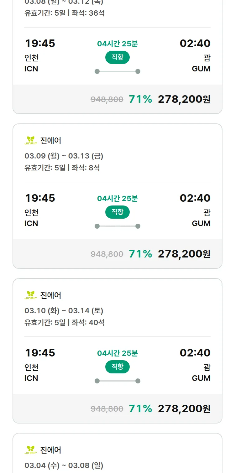Click the 19:45 departure time on the 03.10 flight

coord(40,353)
